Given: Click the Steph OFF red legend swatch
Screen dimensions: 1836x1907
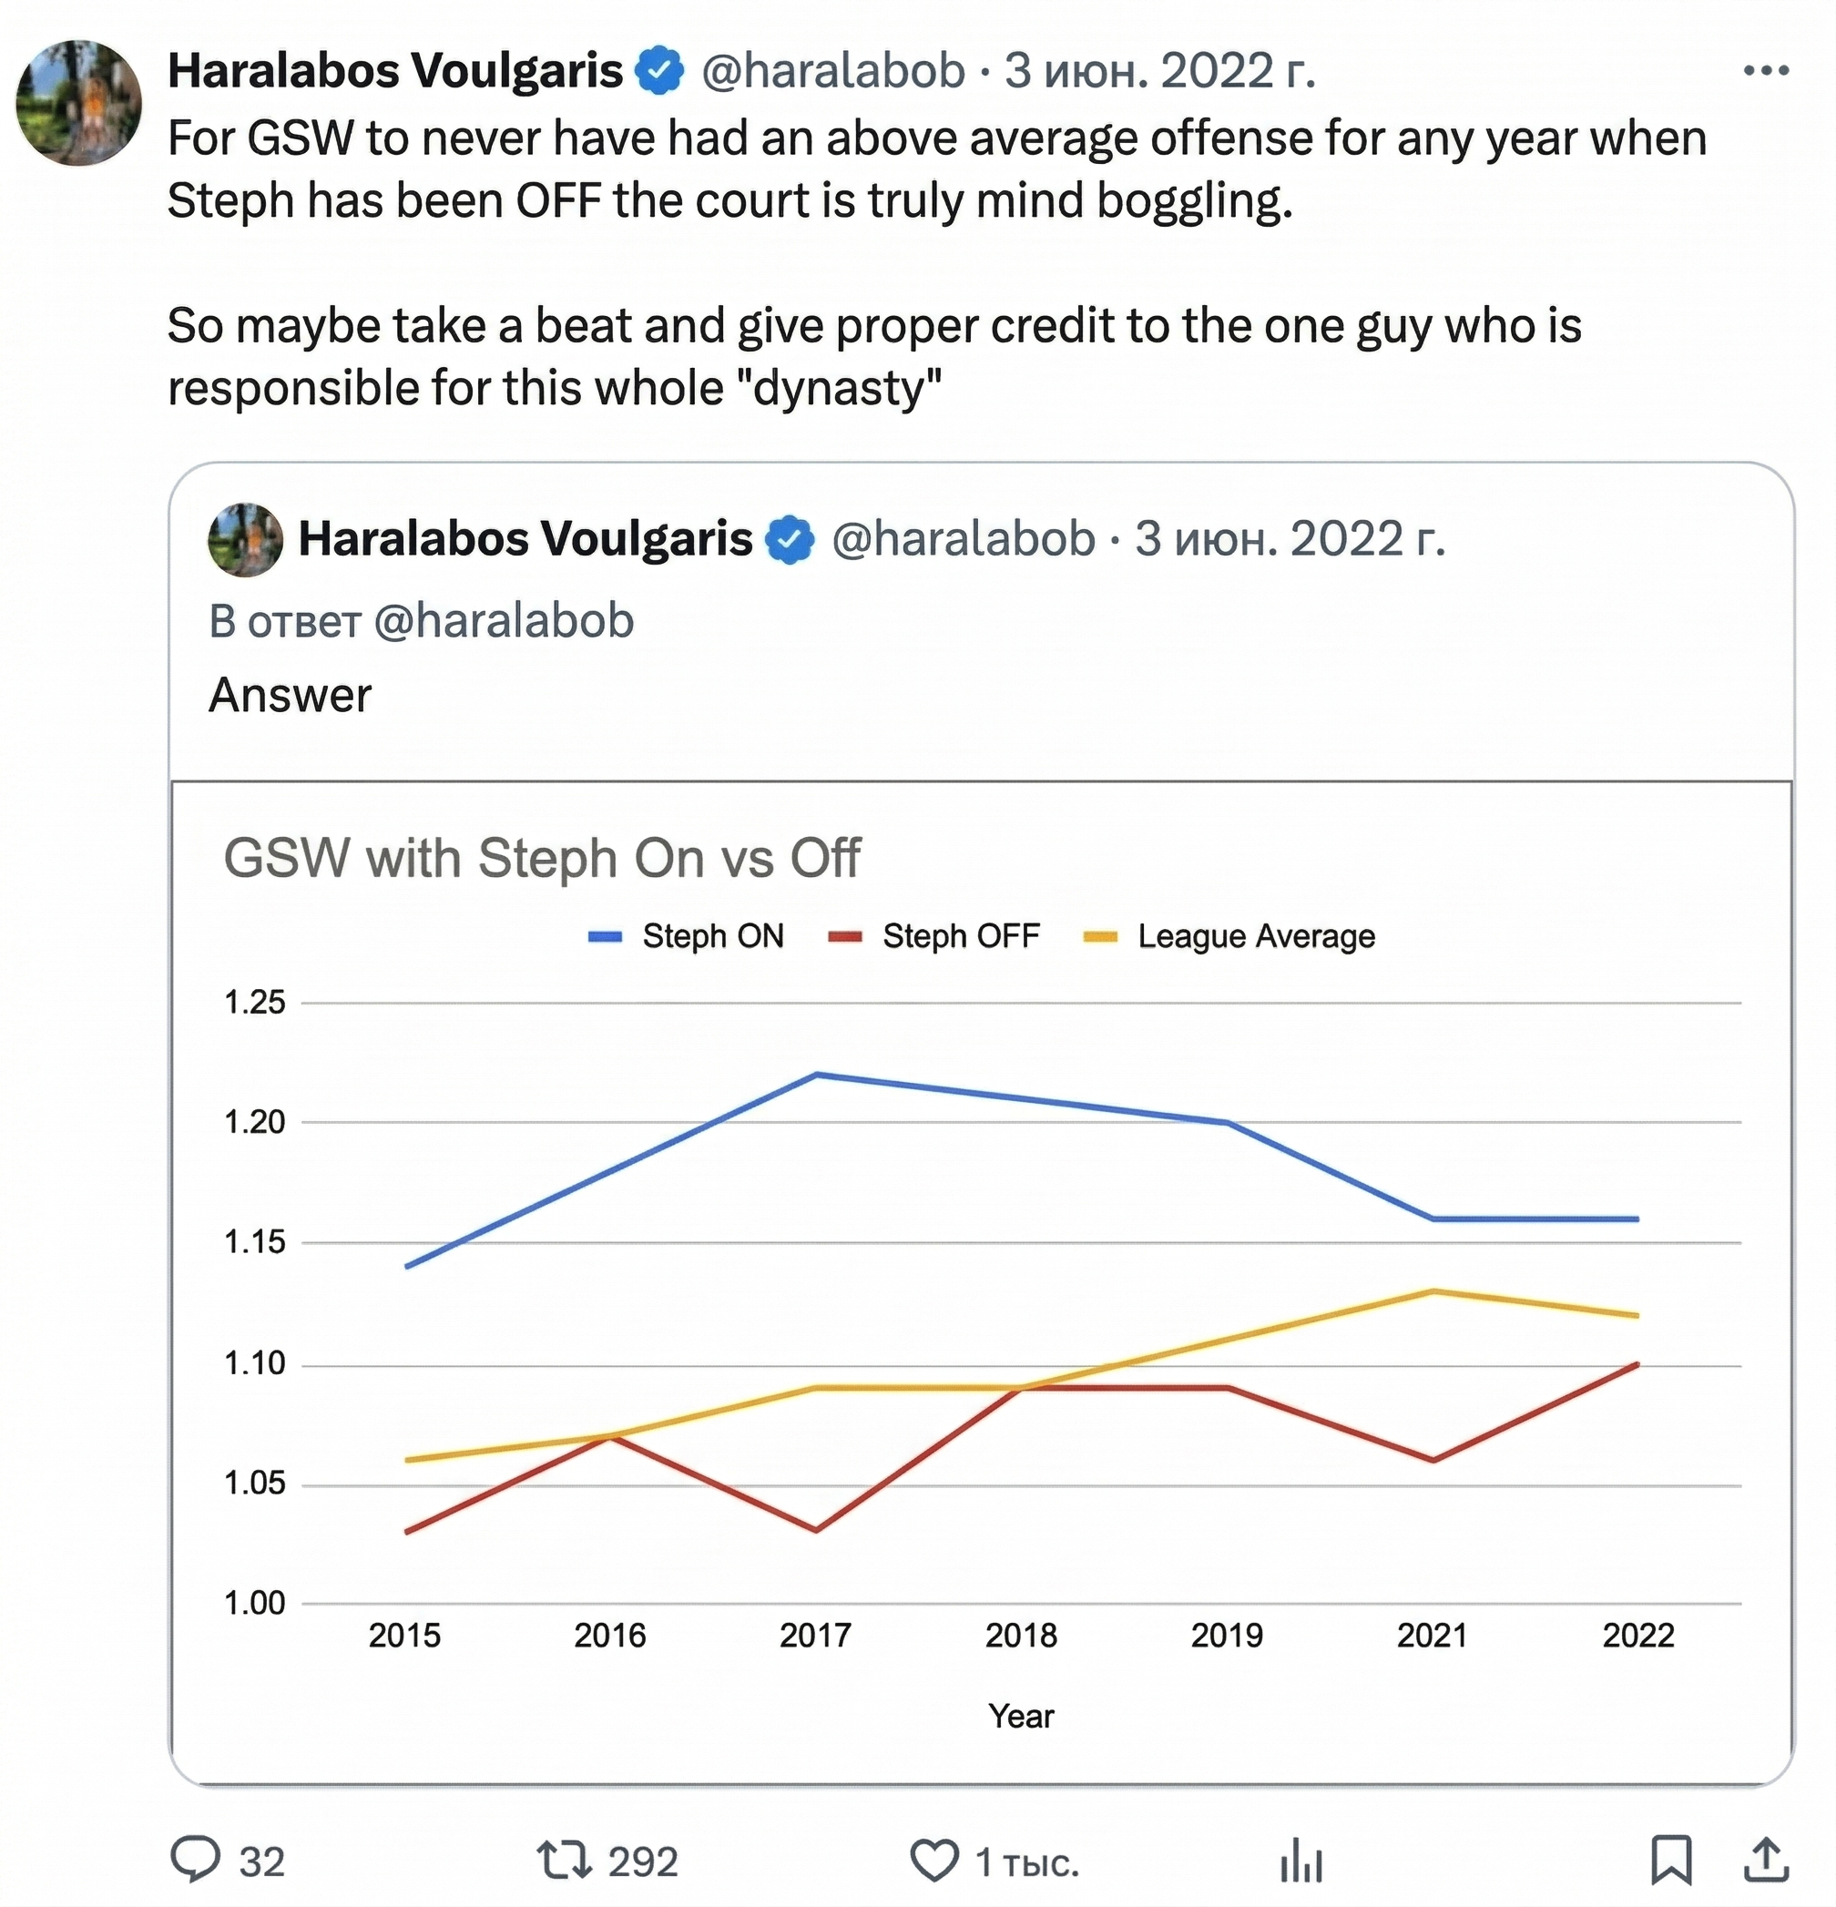Looking at the screenshot, I should tap(844, 937).
